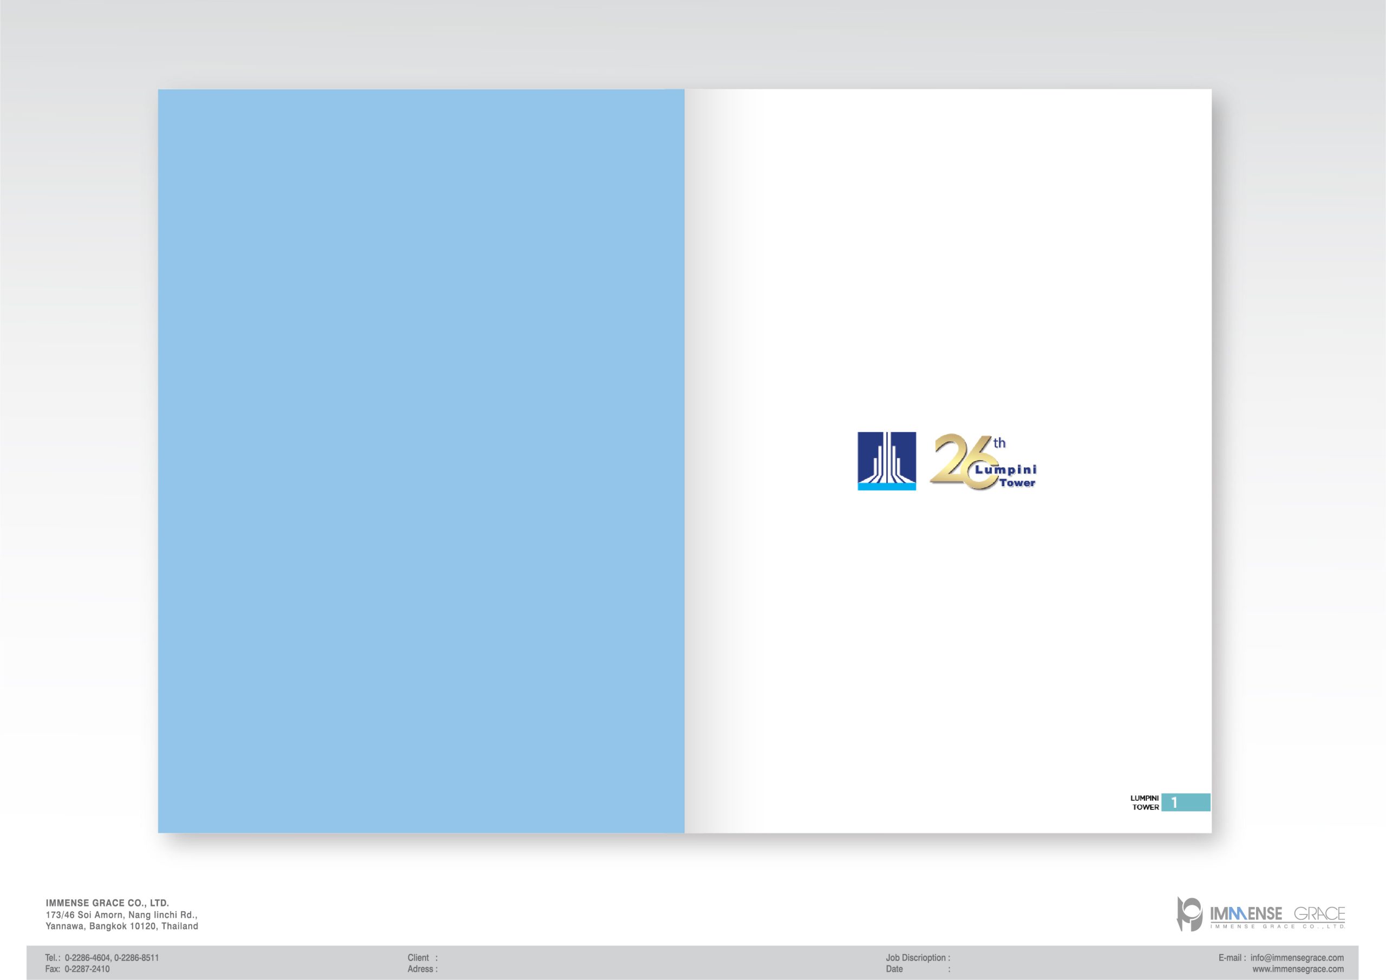Click the IMMENSE GRACE CO., LTD. heading
The width and height of the screenshot is (1386, 980).
point(107,903)
